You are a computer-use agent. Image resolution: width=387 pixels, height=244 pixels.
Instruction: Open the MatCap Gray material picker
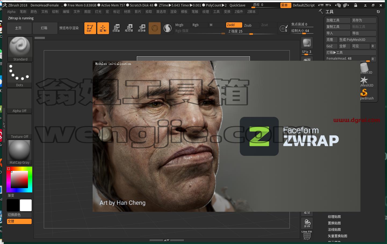[x=20, y=152]
